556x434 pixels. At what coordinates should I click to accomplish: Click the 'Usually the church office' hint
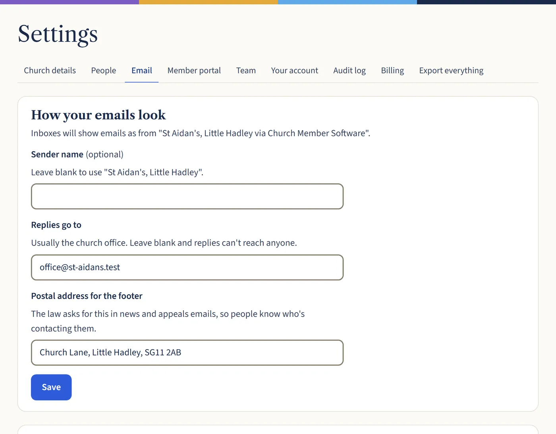[x=164, y=243]
